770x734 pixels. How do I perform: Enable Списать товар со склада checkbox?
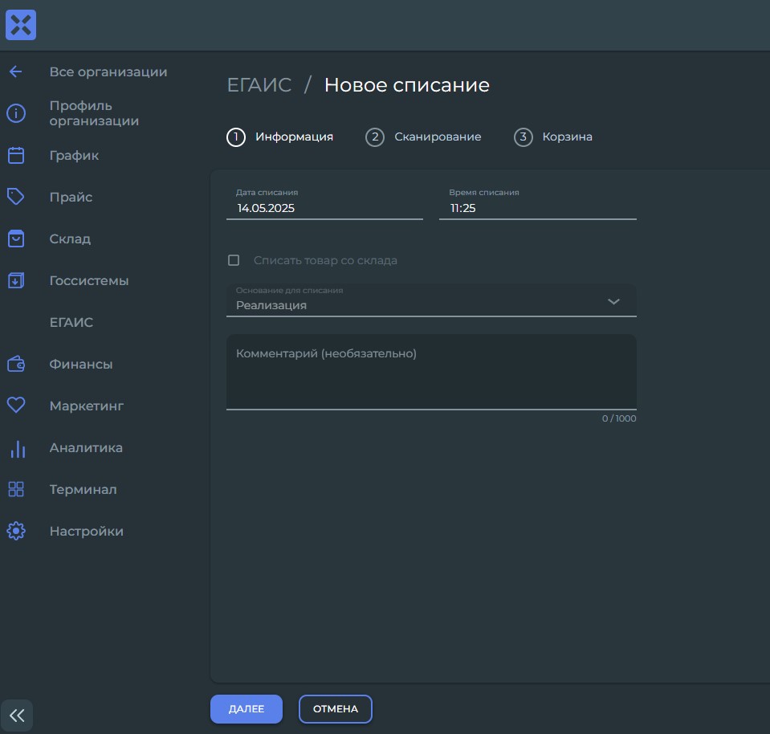(234, 260)
